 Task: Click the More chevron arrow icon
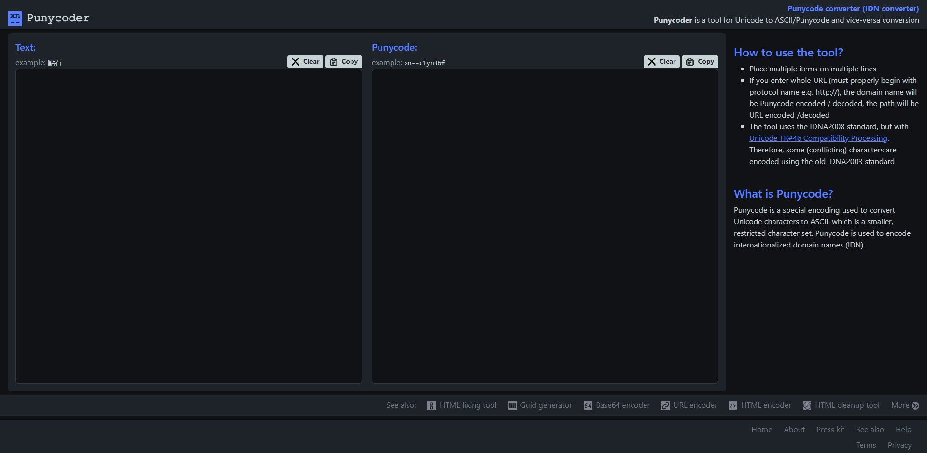pos(915,406)
